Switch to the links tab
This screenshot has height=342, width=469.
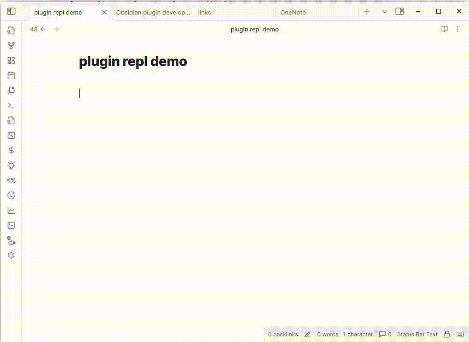tap(205, 13)
